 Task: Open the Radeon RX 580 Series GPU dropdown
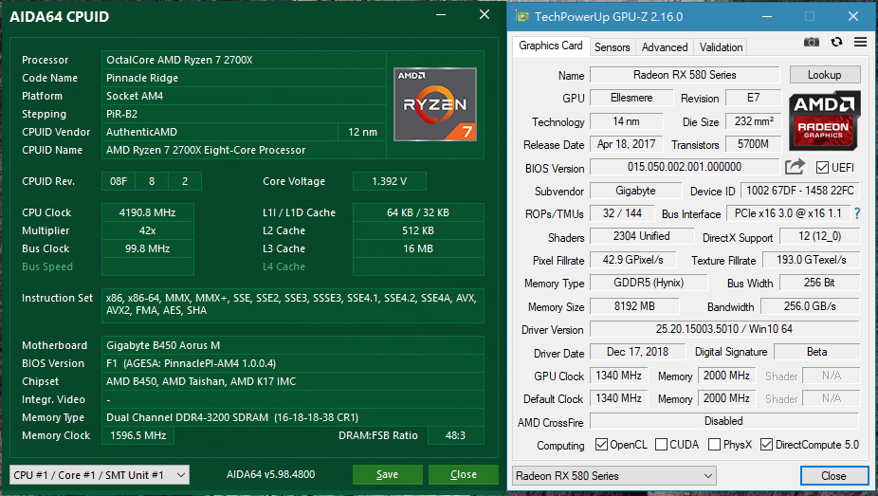click(614, 476)
